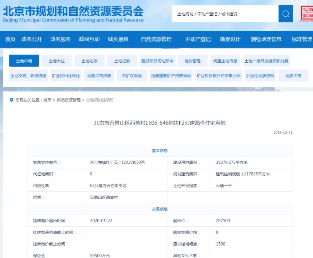
Task: Click the 交易信息 section header
Action: (160, 209)
